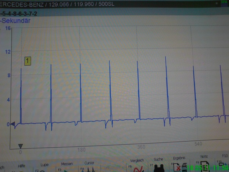Image resolution: width=229 pixels, height=172 pixels.
Task: Click the 8 value on the voltage axis
Action: (x=9, y=76)
